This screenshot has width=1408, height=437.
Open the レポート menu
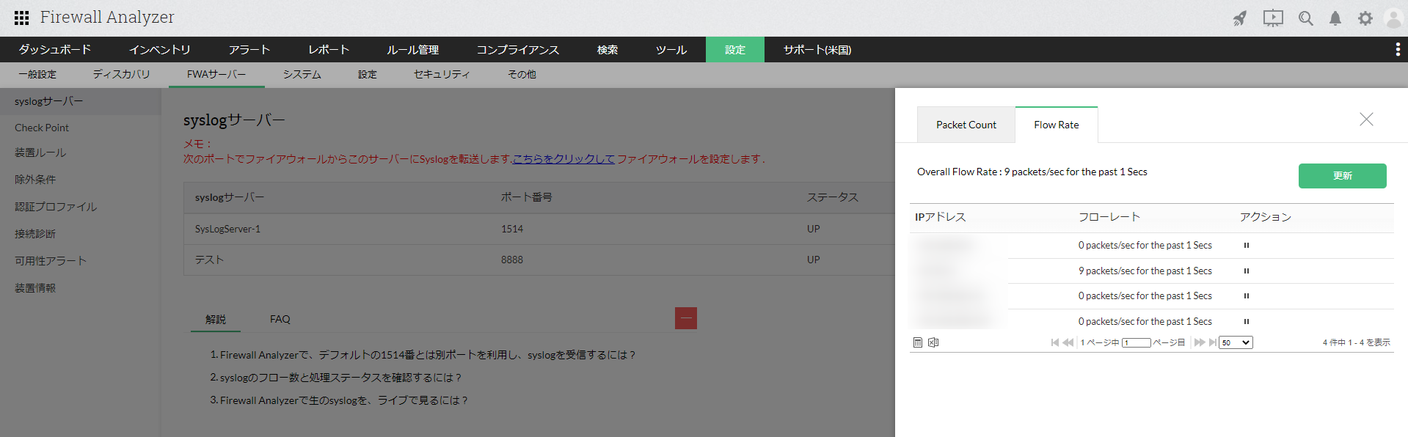tap(329, 49)
